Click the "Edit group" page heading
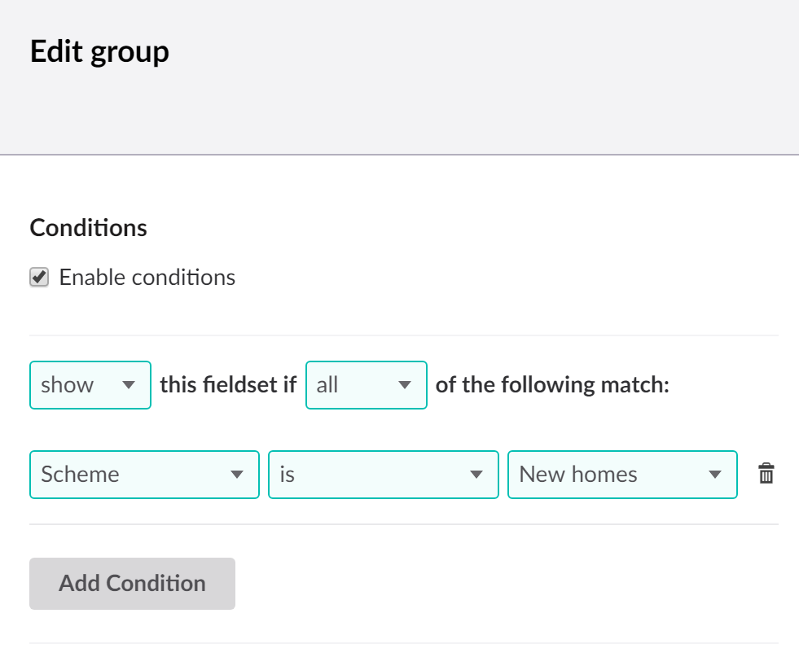Image resolution: width=799 pixels, height=657 pixels. pyautogui.click(x=99, y=52)
